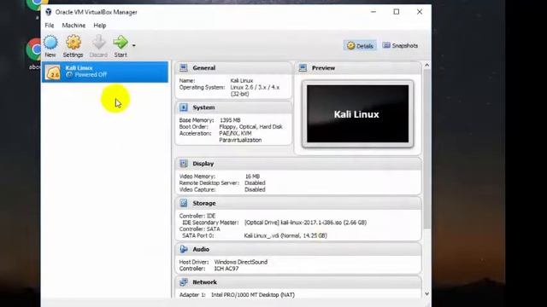The width and height of the screenshot is (547, 307).
Task: Click the Audio Controller ICH AC97 value
Action: [x=226, y=269]
